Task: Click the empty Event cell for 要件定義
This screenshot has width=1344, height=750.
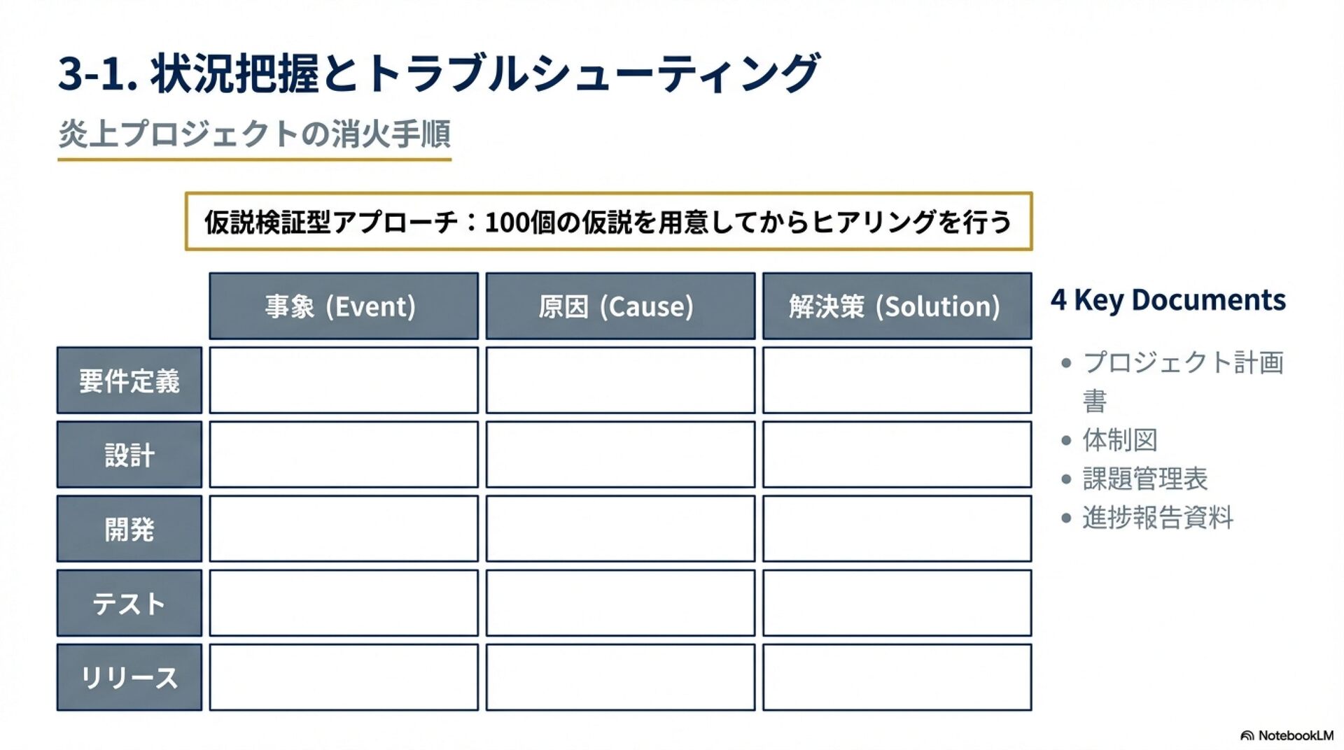Action: pos(343,381)
